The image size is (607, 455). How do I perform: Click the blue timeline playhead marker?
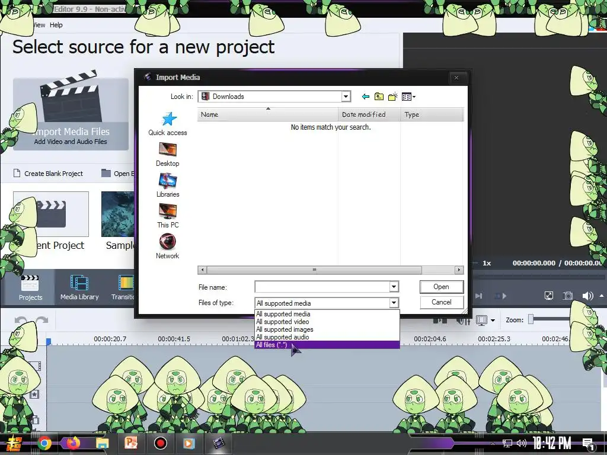(49, 342)
